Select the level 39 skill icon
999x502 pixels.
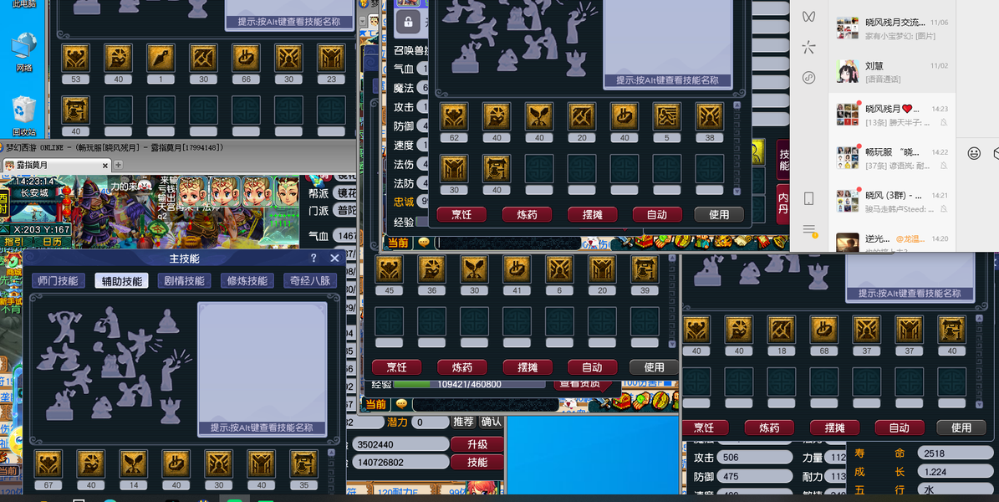[x=645, y=269]
